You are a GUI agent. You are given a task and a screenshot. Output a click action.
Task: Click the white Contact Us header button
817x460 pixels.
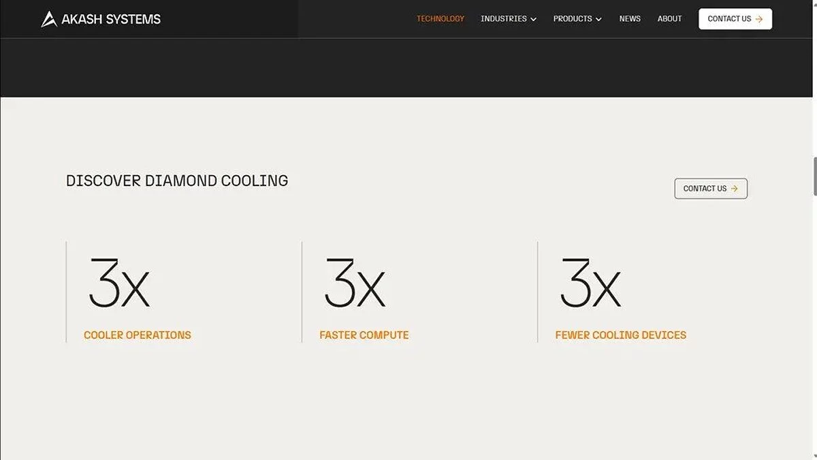pyautogui.click(x=735, y=19)
